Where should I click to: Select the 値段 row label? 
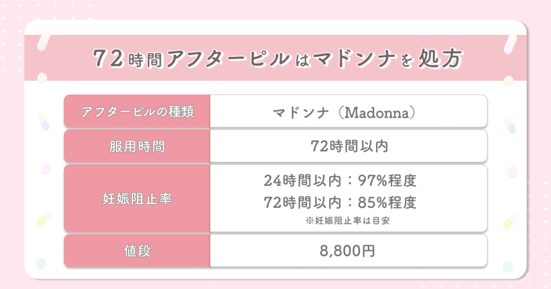pyautogui.click(x=137, y=251)
